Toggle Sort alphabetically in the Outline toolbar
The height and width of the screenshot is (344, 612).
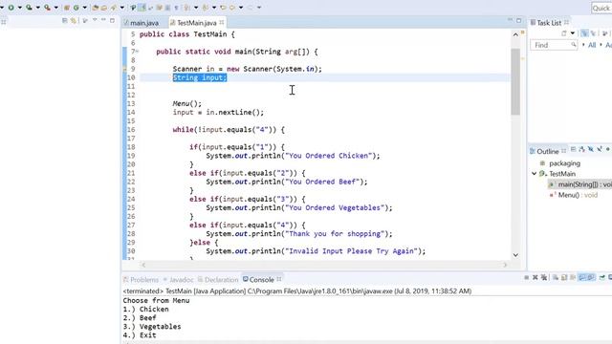(582, 149)
